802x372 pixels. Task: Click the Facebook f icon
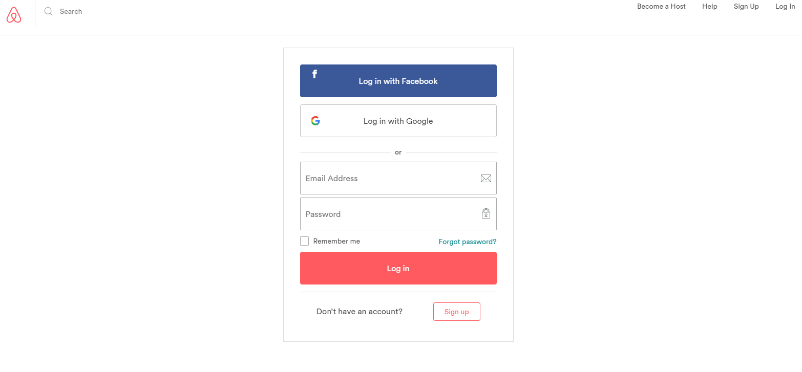click(x=314, y=75)
